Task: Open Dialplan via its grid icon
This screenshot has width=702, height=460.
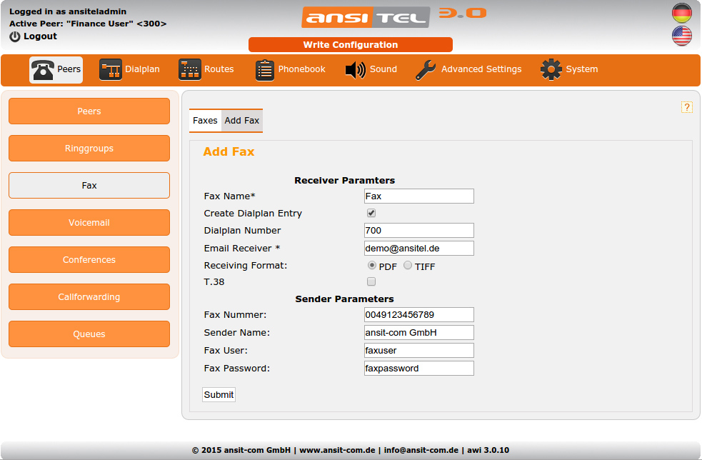Action: point(111,69)
